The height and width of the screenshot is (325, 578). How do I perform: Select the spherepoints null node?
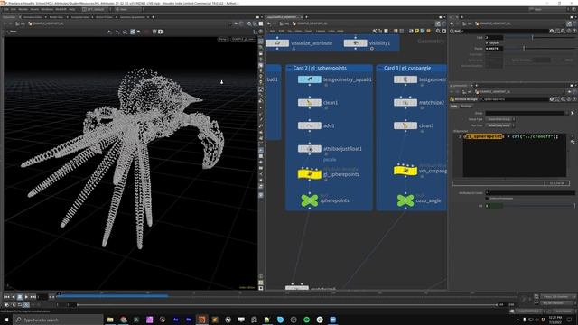[309, 200]
